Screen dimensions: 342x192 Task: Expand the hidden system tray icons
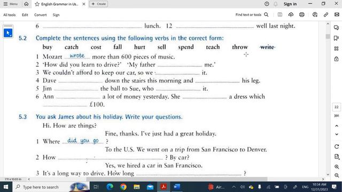pos(234,187)
